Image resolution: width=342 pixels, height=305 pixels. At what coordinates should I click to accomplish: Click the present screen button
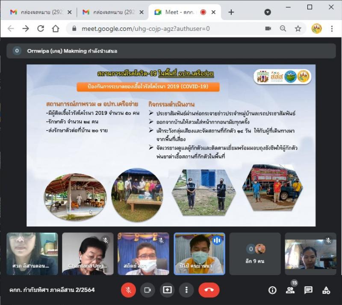tap(167, 290)
